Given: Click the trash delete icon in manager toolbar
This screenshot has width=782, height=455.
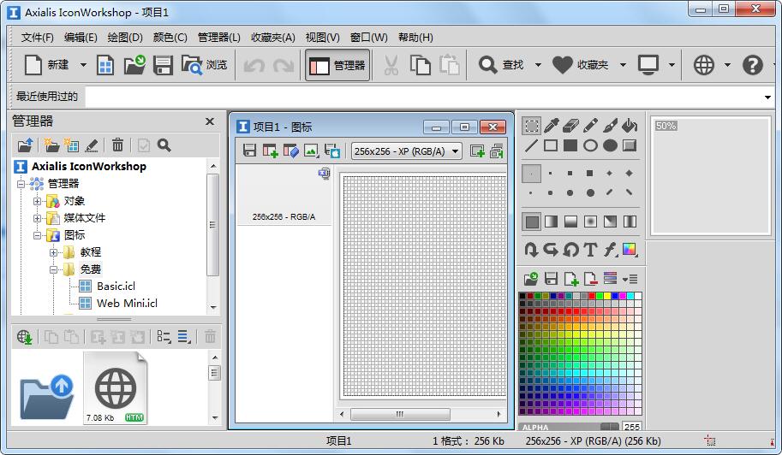Looking at the screenshot, I should [x=117, y=145].
